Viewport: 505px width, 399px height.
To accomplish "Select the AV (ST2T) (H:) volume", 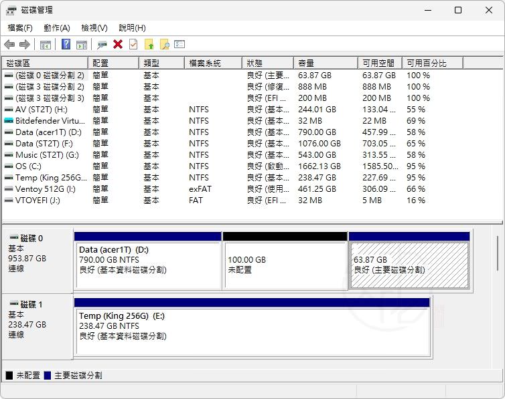I will tap(252, 110).
